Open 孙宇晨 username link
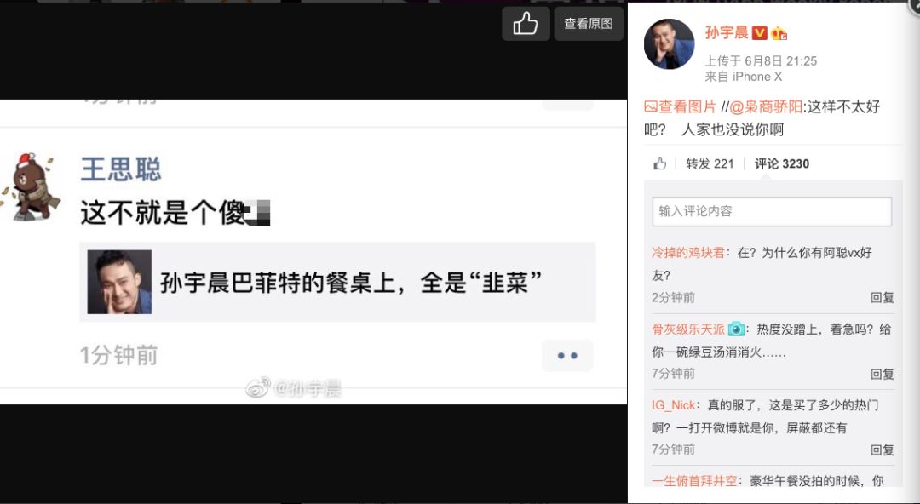The image size is (920, 504). click(x=727, y=32)
